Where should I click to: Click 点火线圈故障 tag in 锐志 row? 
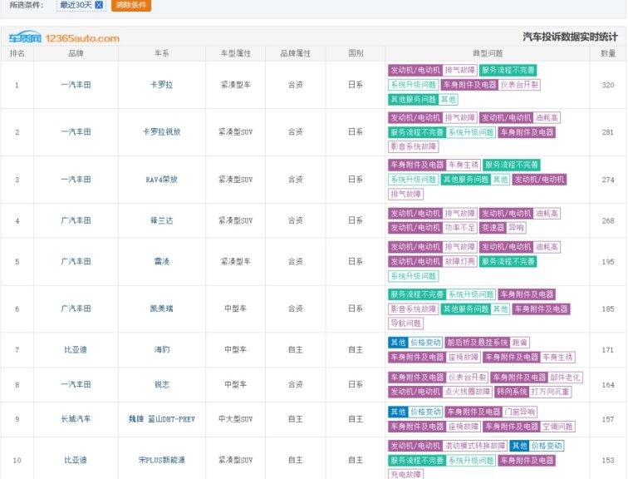coord(468,392)
